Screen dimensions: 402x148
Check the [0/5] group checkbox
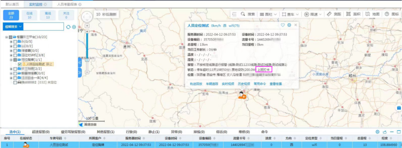point(15,42)
